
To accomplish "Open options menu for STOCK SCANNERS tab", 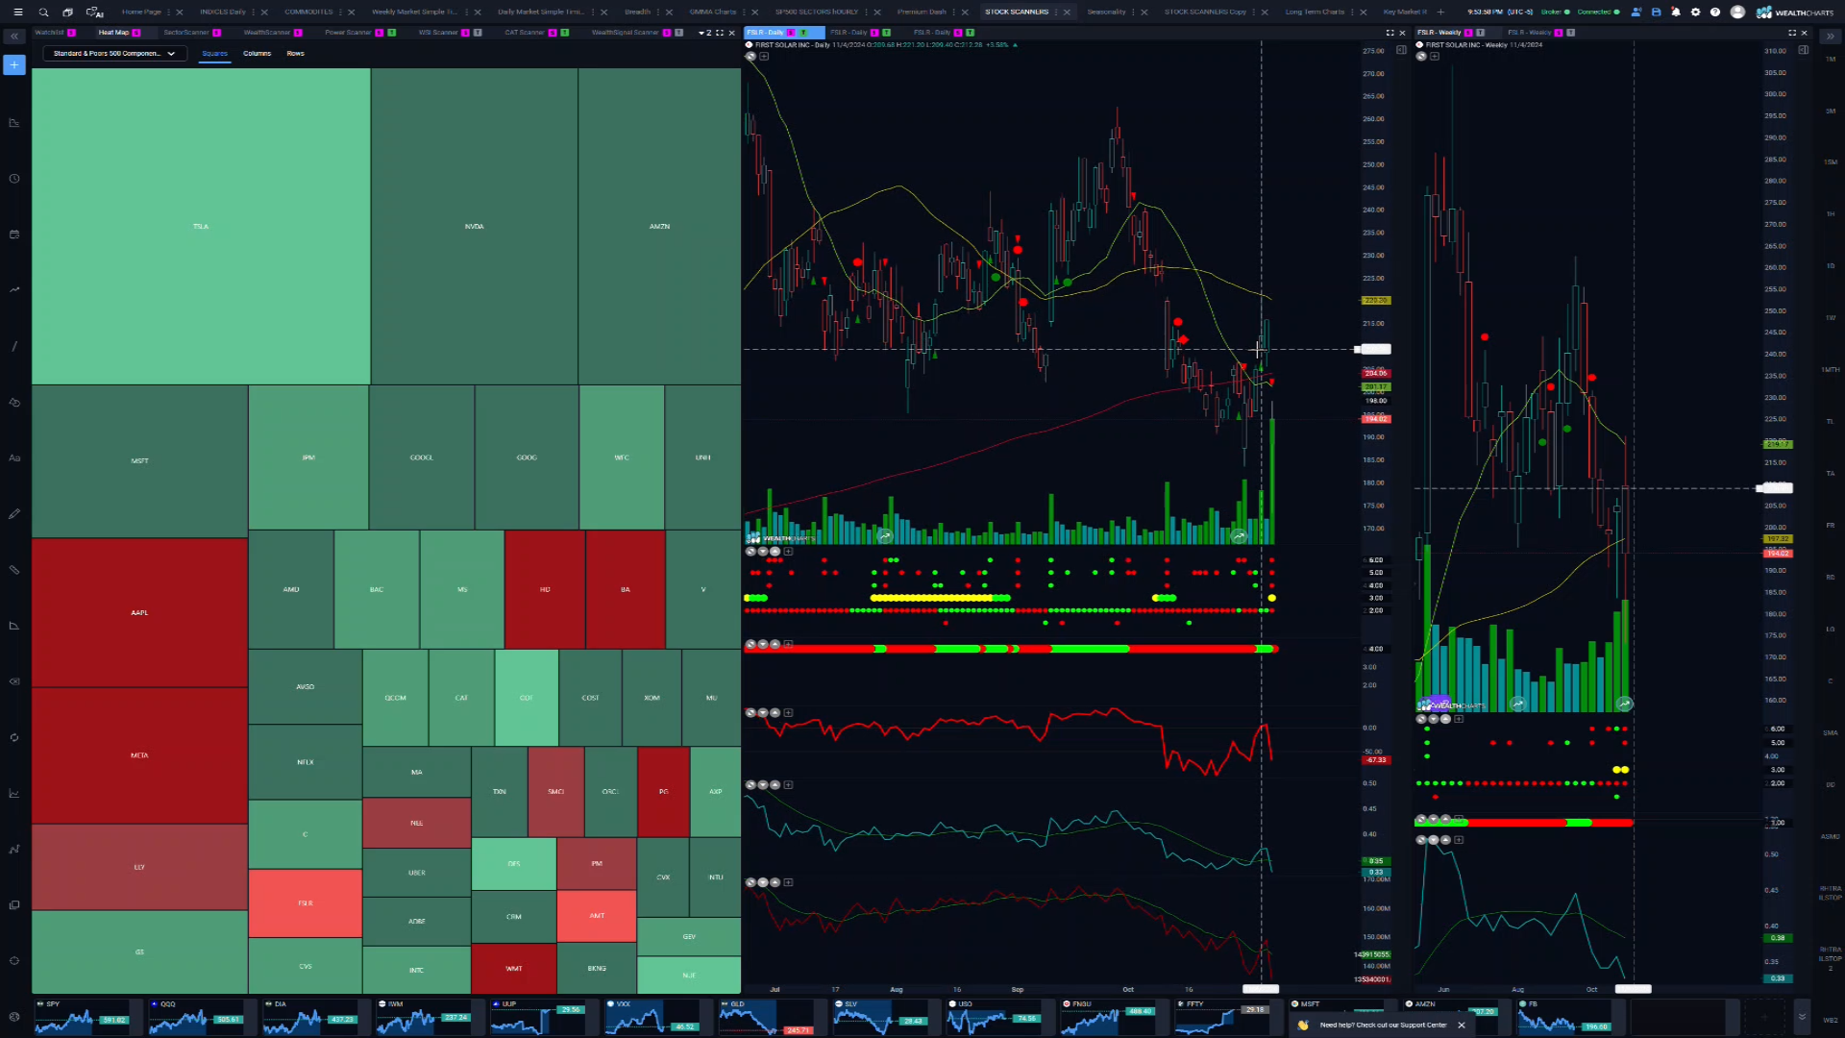I will coord(1056,12).
